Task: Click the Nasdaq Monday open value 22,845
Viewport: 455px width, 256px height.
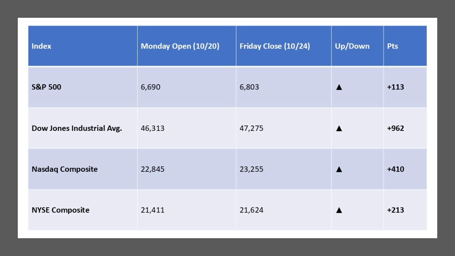Action: (x=152, y=169)
